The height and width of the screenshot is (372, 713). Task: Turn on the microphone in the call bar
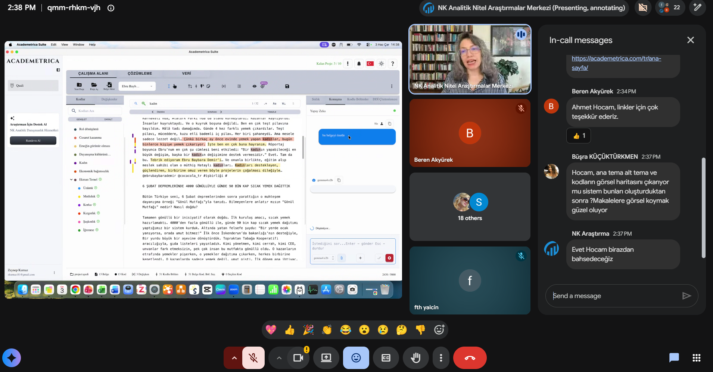[x=253, y=358]
